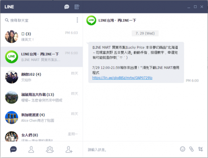Open the three-dot more options menu
This screenshot has height=158, width=208.
[77, 20]
